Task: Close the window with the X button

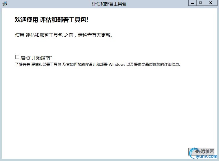Action: pyautogui.click(x=211, y=3)
